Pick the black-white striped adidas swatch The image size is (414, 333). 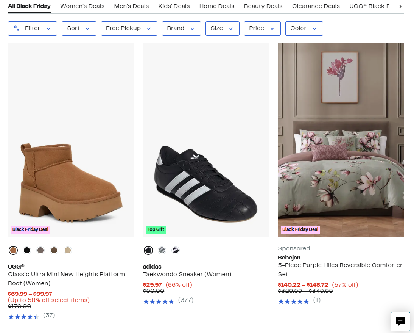pos(176,250)
